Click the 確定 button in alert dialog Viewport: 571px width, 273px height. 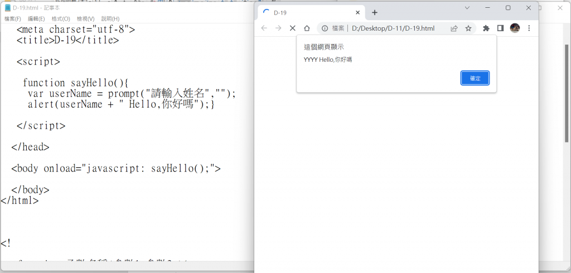click(475, 78)
